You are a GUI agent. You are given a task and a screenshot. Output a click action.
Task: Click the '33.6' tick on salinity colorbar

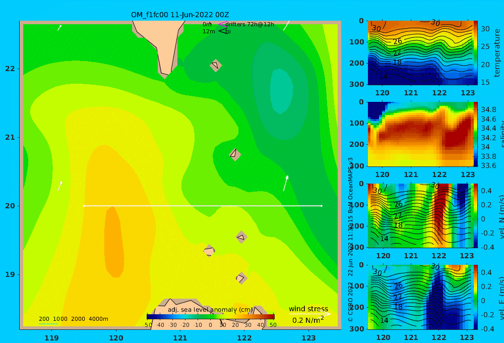click(488, 165)
